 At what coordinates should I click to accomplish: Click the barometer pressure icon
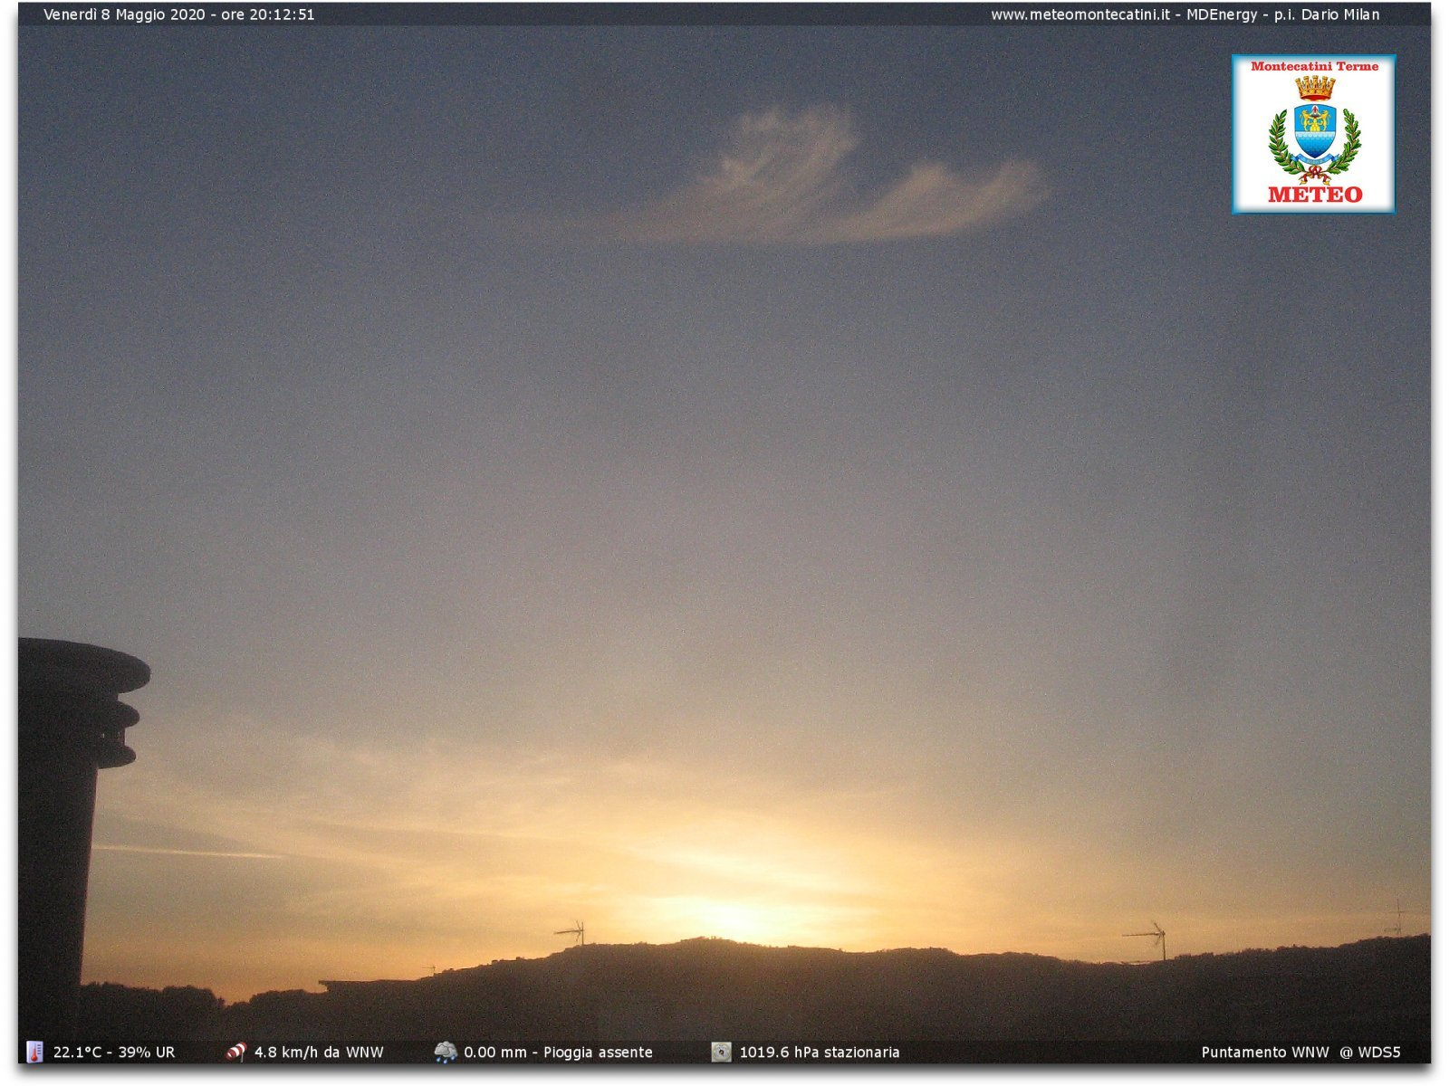pos(721,1052)
